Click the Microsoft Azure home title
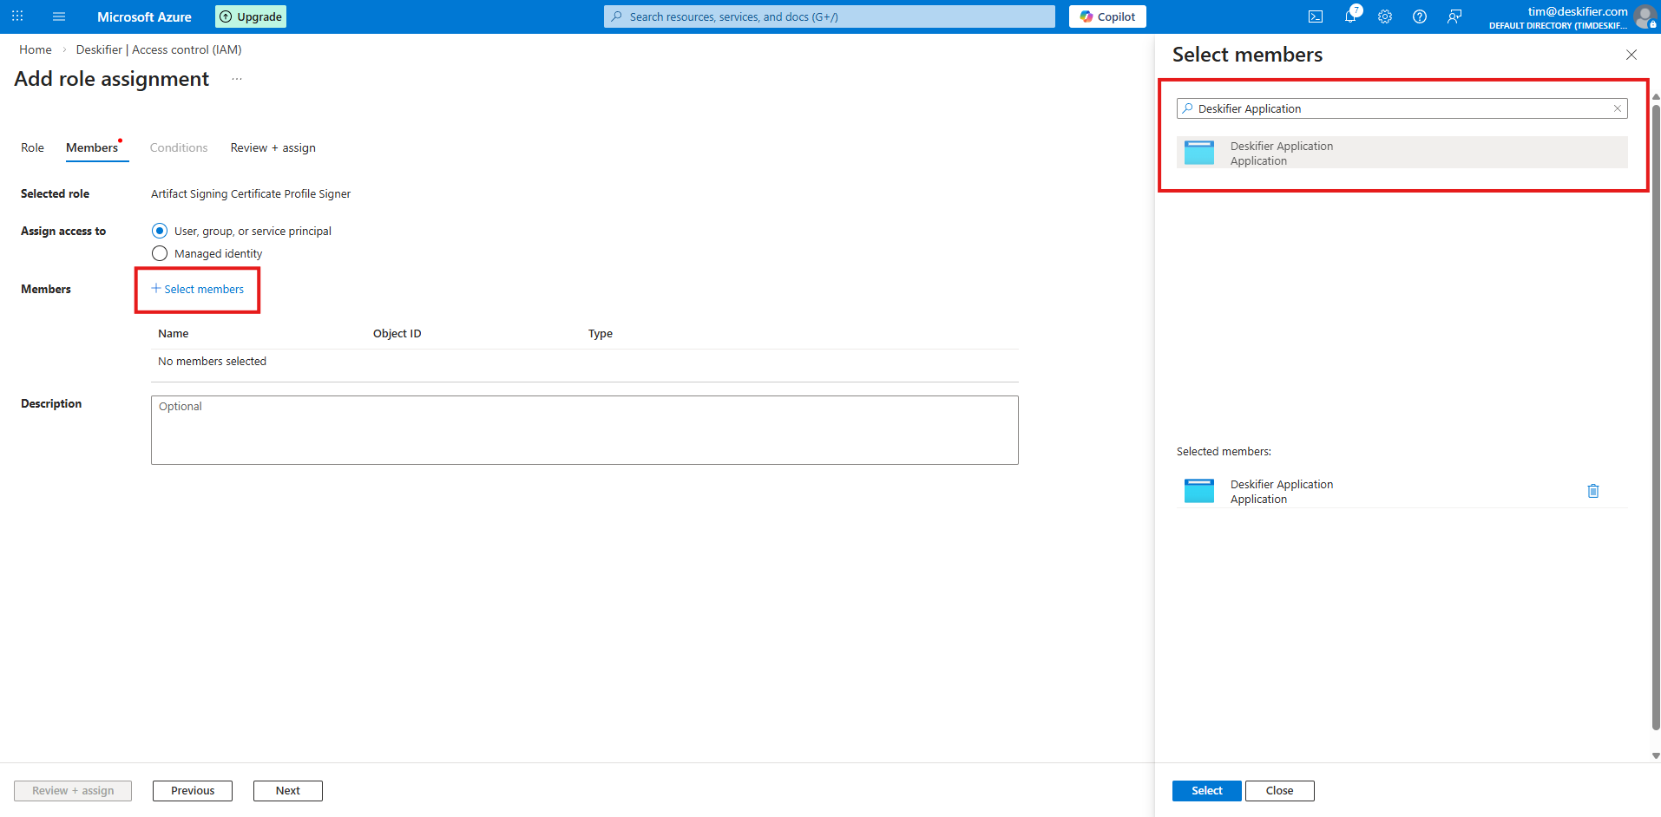This screenshot has width=1661, height=817. click(144, 16)
